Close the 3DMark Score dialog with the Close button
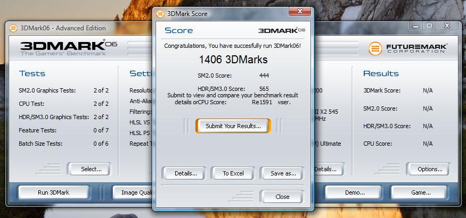Viewport: 466px width, 218px height. click(281, 197)
